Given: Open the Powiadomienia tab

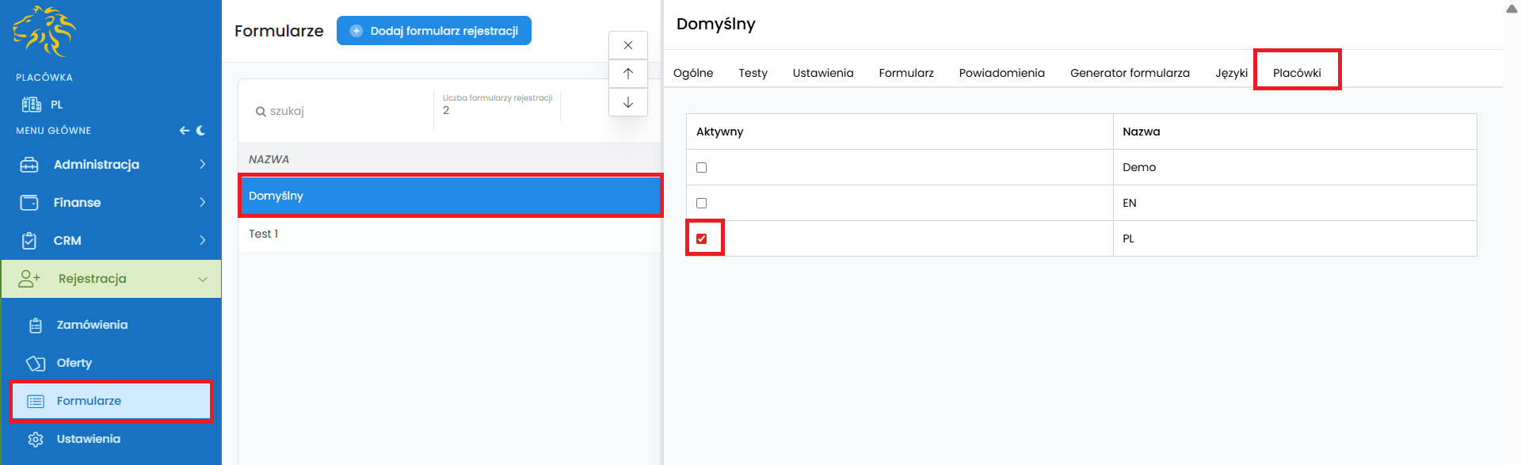Looking at the screenshot, I should coord(1001,73).
